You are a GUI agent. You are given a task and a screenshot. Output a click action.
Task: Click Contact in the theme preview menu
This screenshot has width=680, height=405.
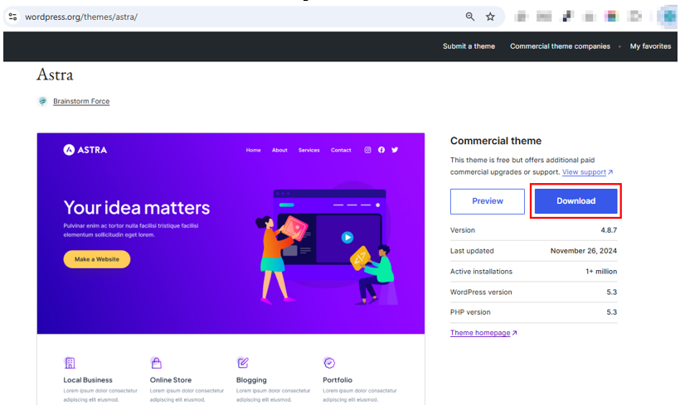click(341, 150)
